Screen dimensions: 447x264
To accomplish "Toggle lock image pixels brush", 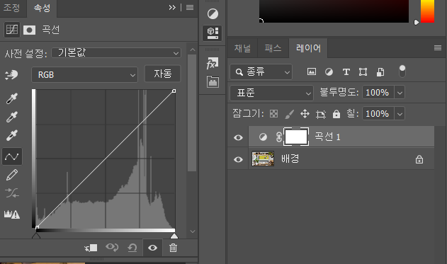I will coord(289,114).
